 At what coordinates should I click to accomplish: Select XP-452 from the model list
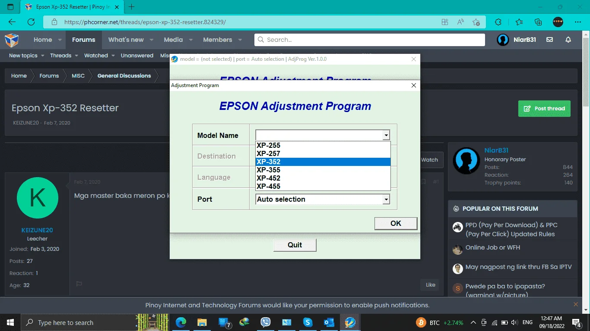[323, 178]
